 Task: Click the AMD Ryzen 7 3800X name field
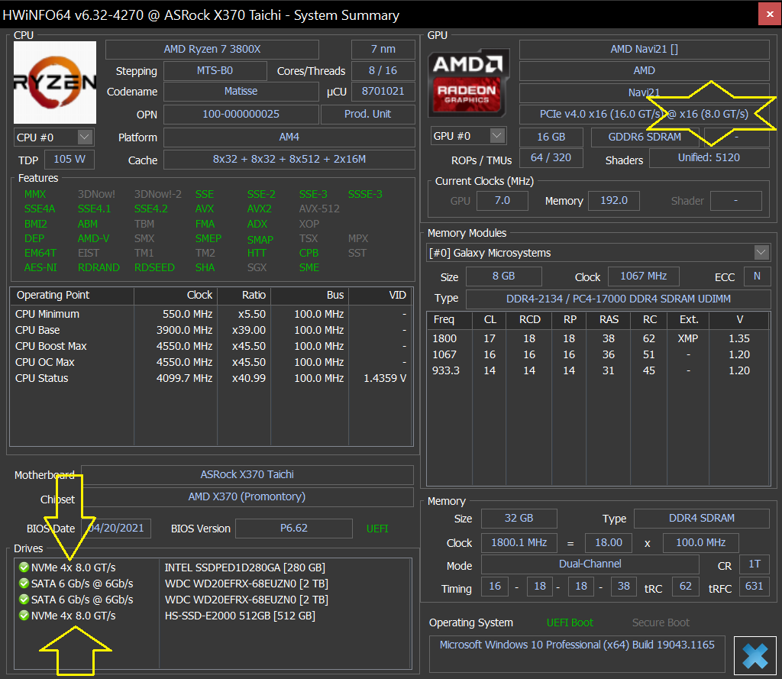click(x=212, y=49)
